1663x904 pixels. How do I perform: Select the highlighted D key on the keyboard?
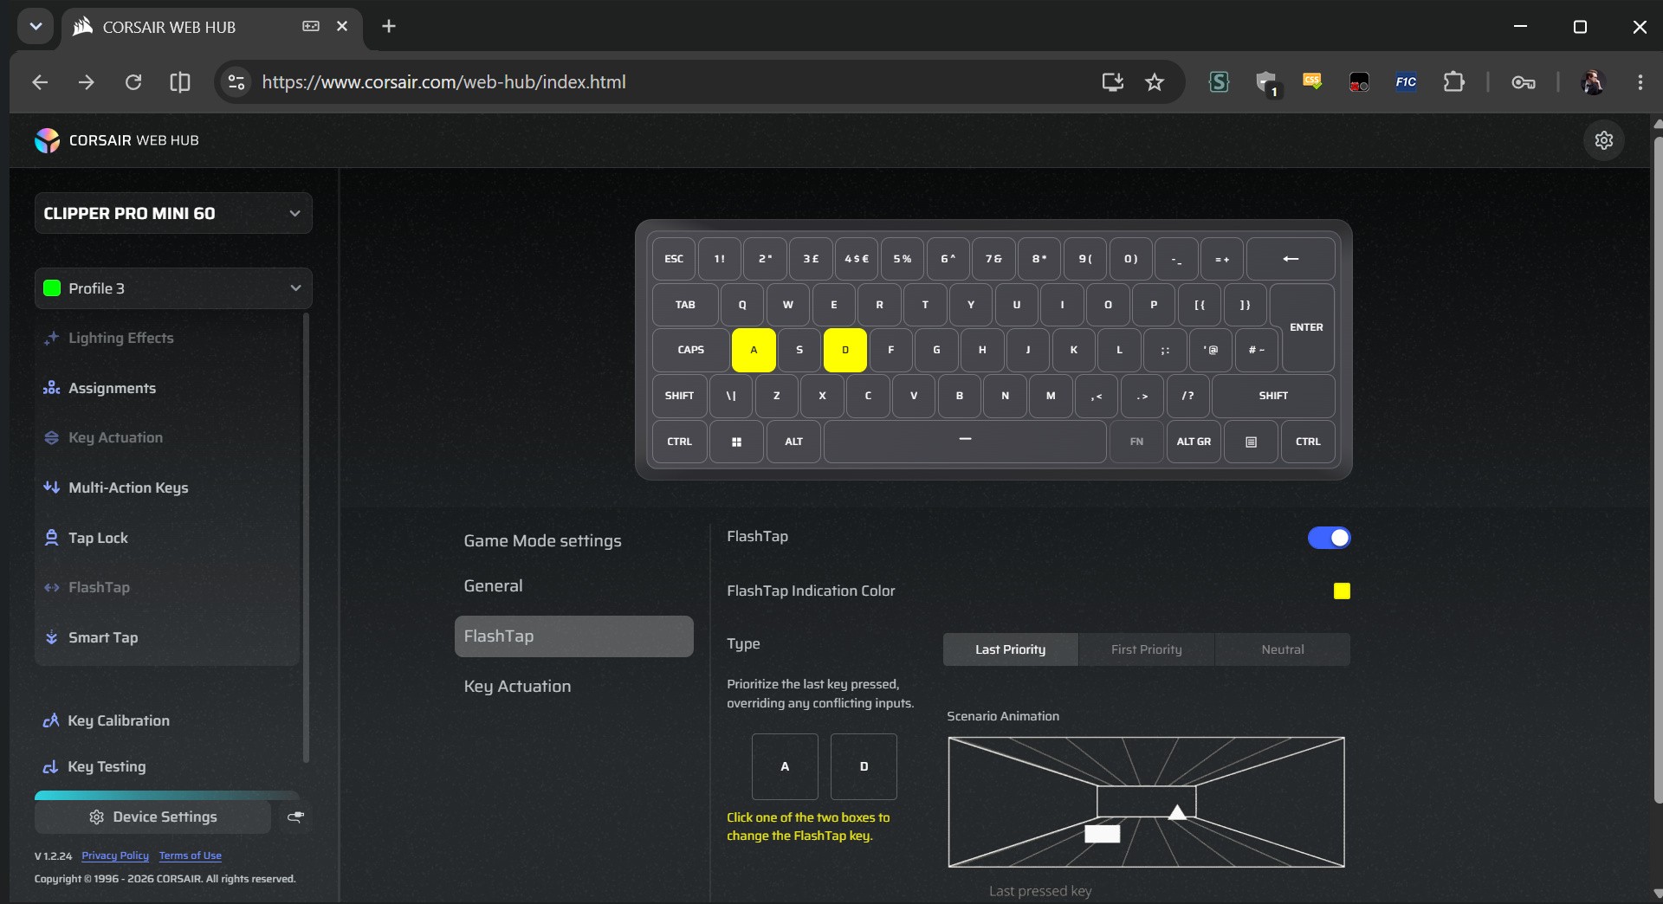(845, 350)
